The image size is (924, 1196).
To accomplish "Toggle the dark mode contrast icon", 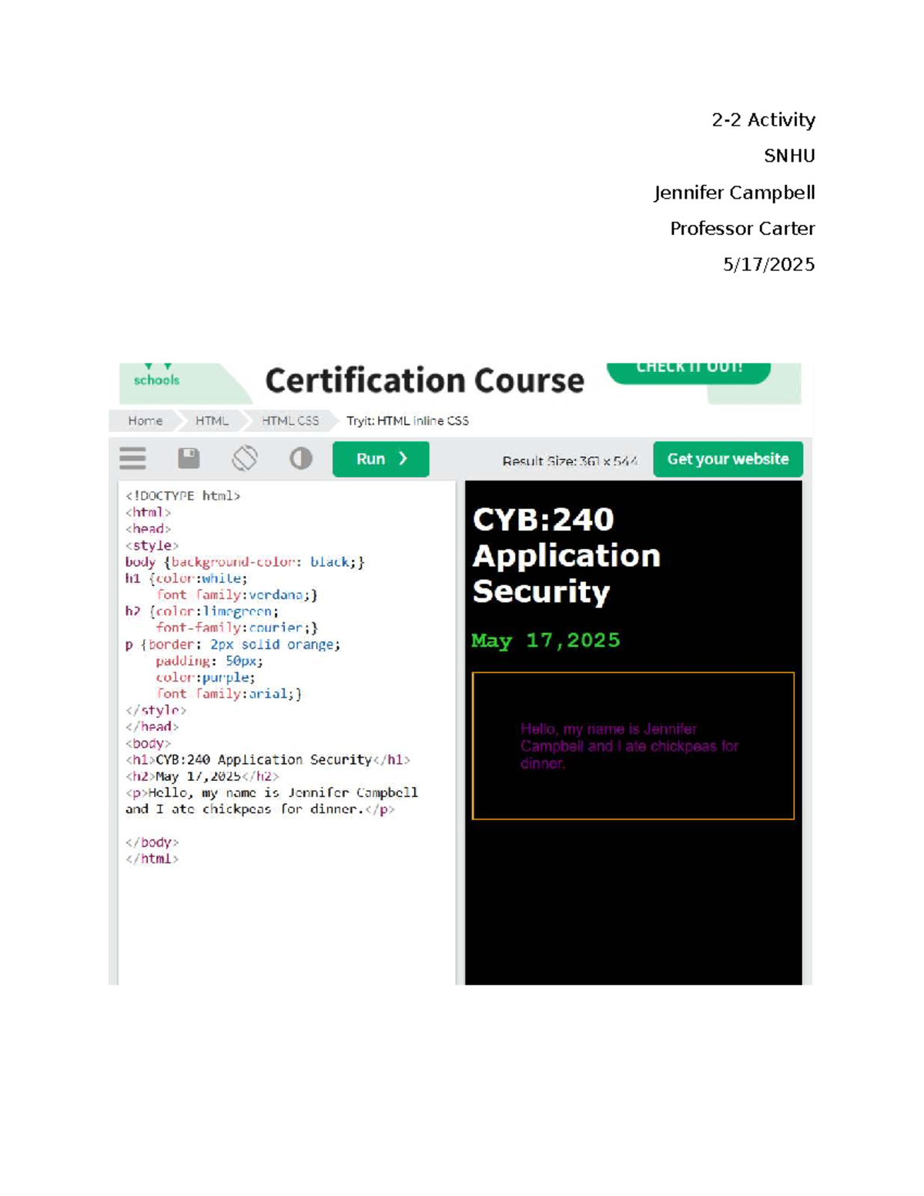I will 300,458.
